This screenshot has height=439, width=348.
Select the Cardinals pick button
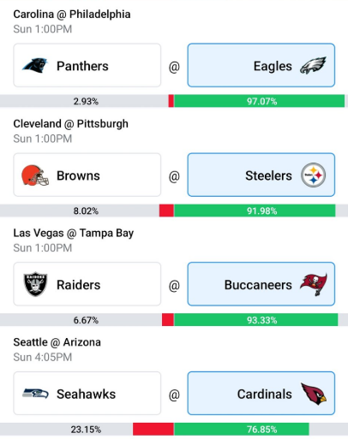[x=261, y=394]
